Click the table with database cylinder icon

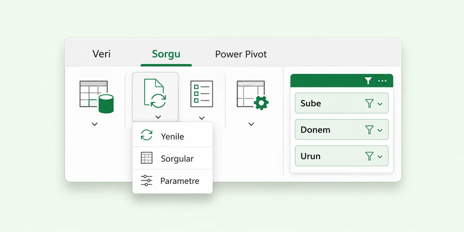(96, 97)
